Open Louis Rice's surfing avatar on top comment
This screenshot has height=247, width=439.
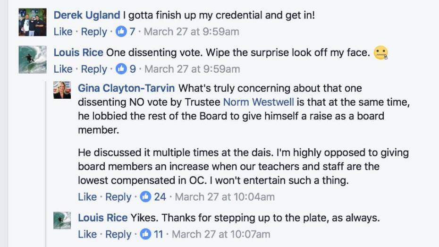pos(33,60)
